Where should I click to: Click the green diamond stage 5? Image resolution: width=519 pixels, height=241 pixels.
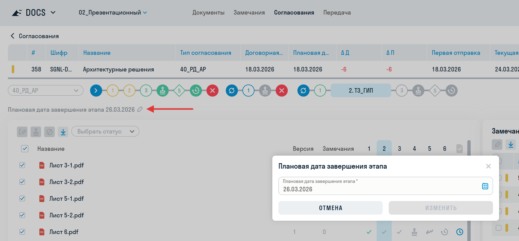click(179, 91)
